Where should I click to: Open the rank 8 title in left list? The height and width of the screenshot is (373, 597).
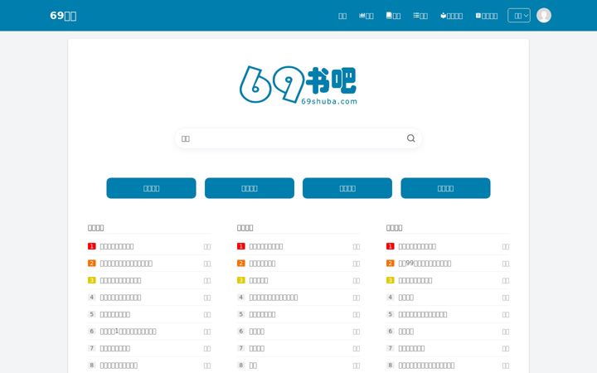(119, 366)
